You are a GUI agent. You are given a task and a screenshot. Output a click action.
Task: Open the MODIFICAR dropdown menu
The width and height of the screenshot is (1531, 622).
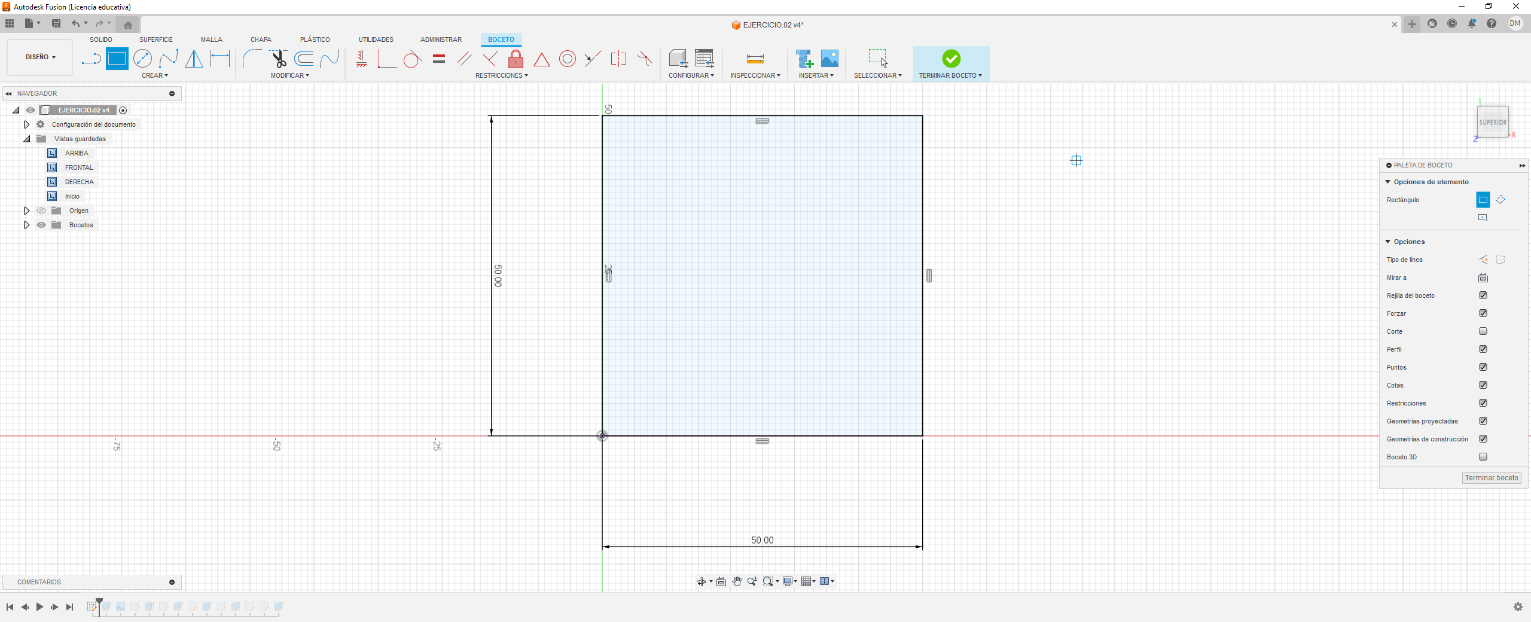pos(290,75)
